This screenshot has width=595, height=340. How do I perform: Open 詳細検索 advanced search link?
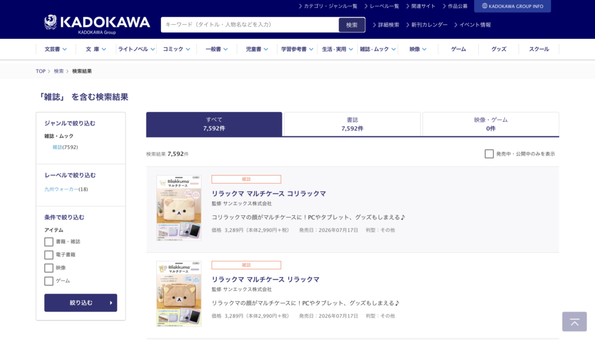[388, 25]
